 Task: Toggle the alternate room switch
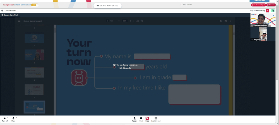coord(35,5)
